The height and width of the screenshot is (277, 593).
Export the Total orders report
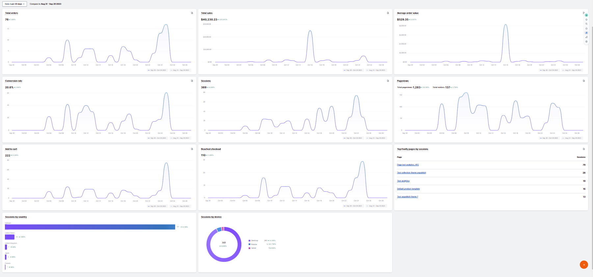tap(192, 13)
